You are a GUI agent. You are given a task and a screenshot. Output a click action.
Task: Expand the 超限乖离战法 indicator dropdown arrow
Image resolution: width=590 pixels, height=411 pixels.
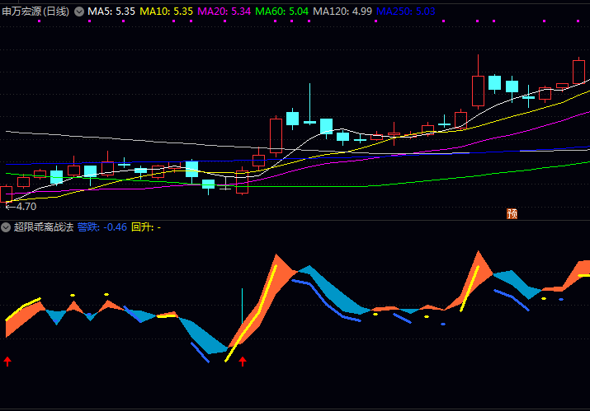click(x=7, y=227)
